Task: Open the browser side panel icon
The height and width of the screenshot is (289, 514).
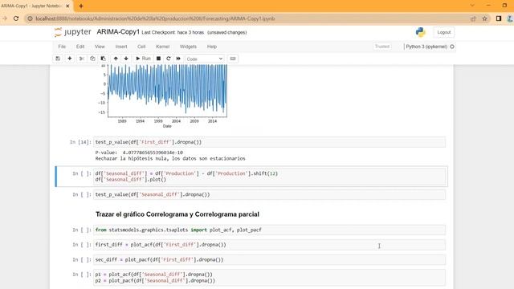Action: 499,18
